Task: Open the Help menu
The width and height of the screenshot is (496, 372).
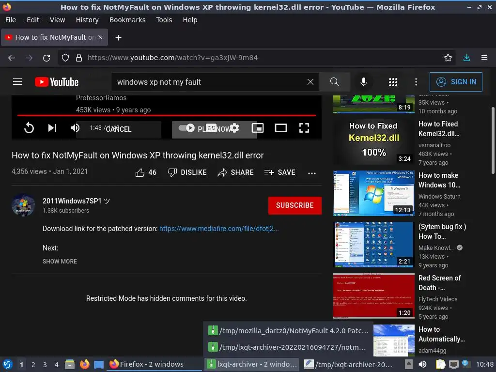Action: pyautogui.click(x=190, y=20)
